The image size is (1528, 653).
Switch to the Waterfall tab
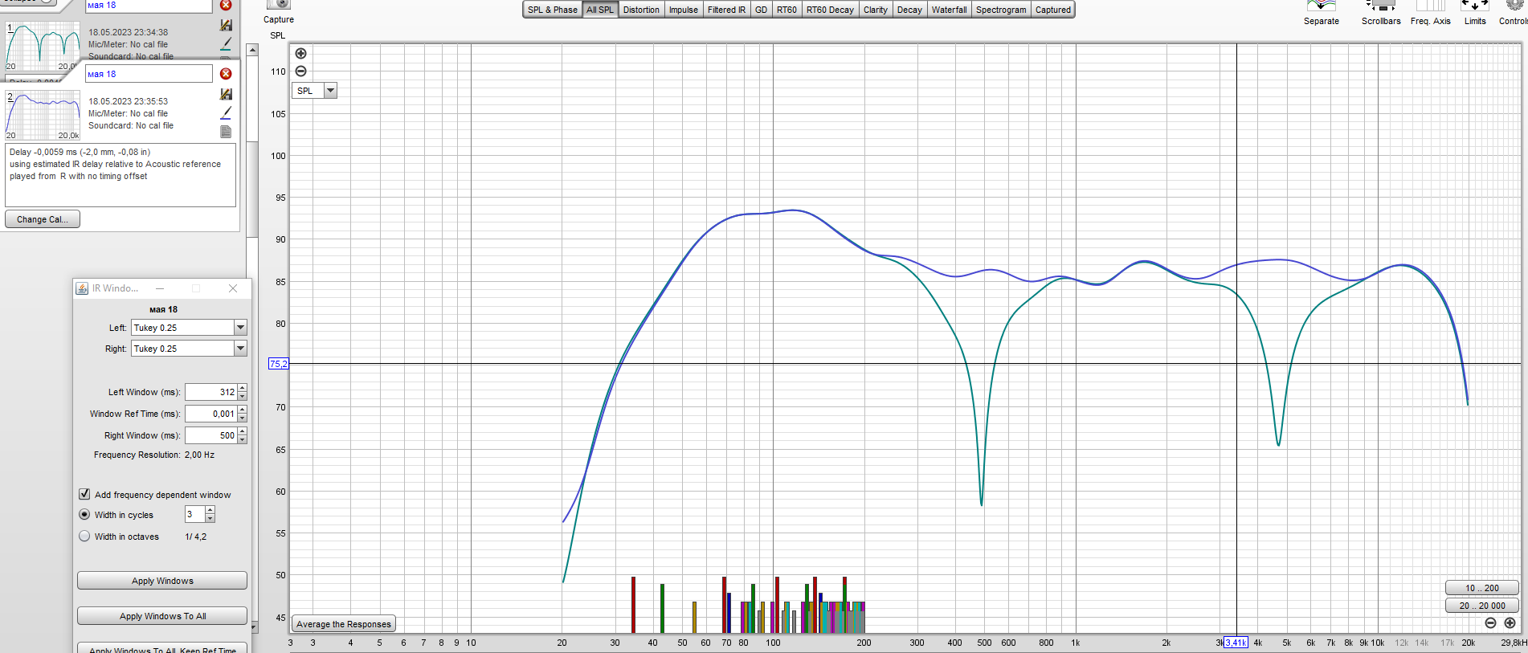coord(949,10)
